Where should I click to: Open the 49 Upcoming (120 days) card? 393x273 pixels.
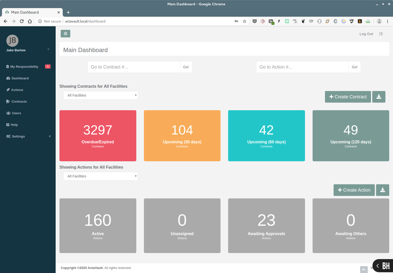click(351, 136)
